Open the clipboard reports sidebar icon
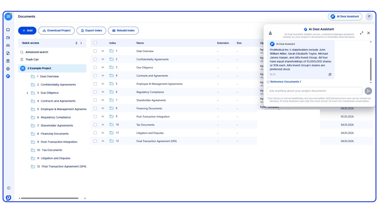This screenshot has height=213, width=379. [8, 61]
